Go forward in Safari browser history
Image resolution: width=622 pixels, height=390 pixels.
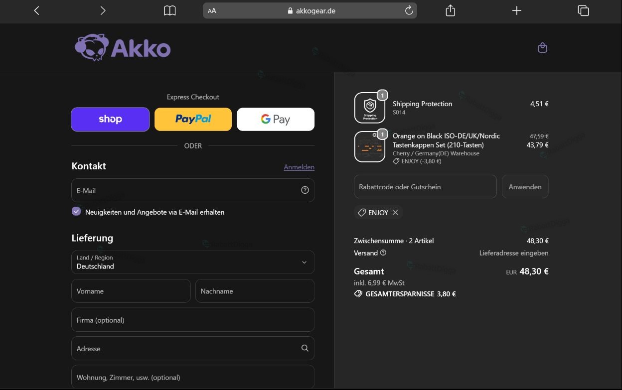point(103,10)
